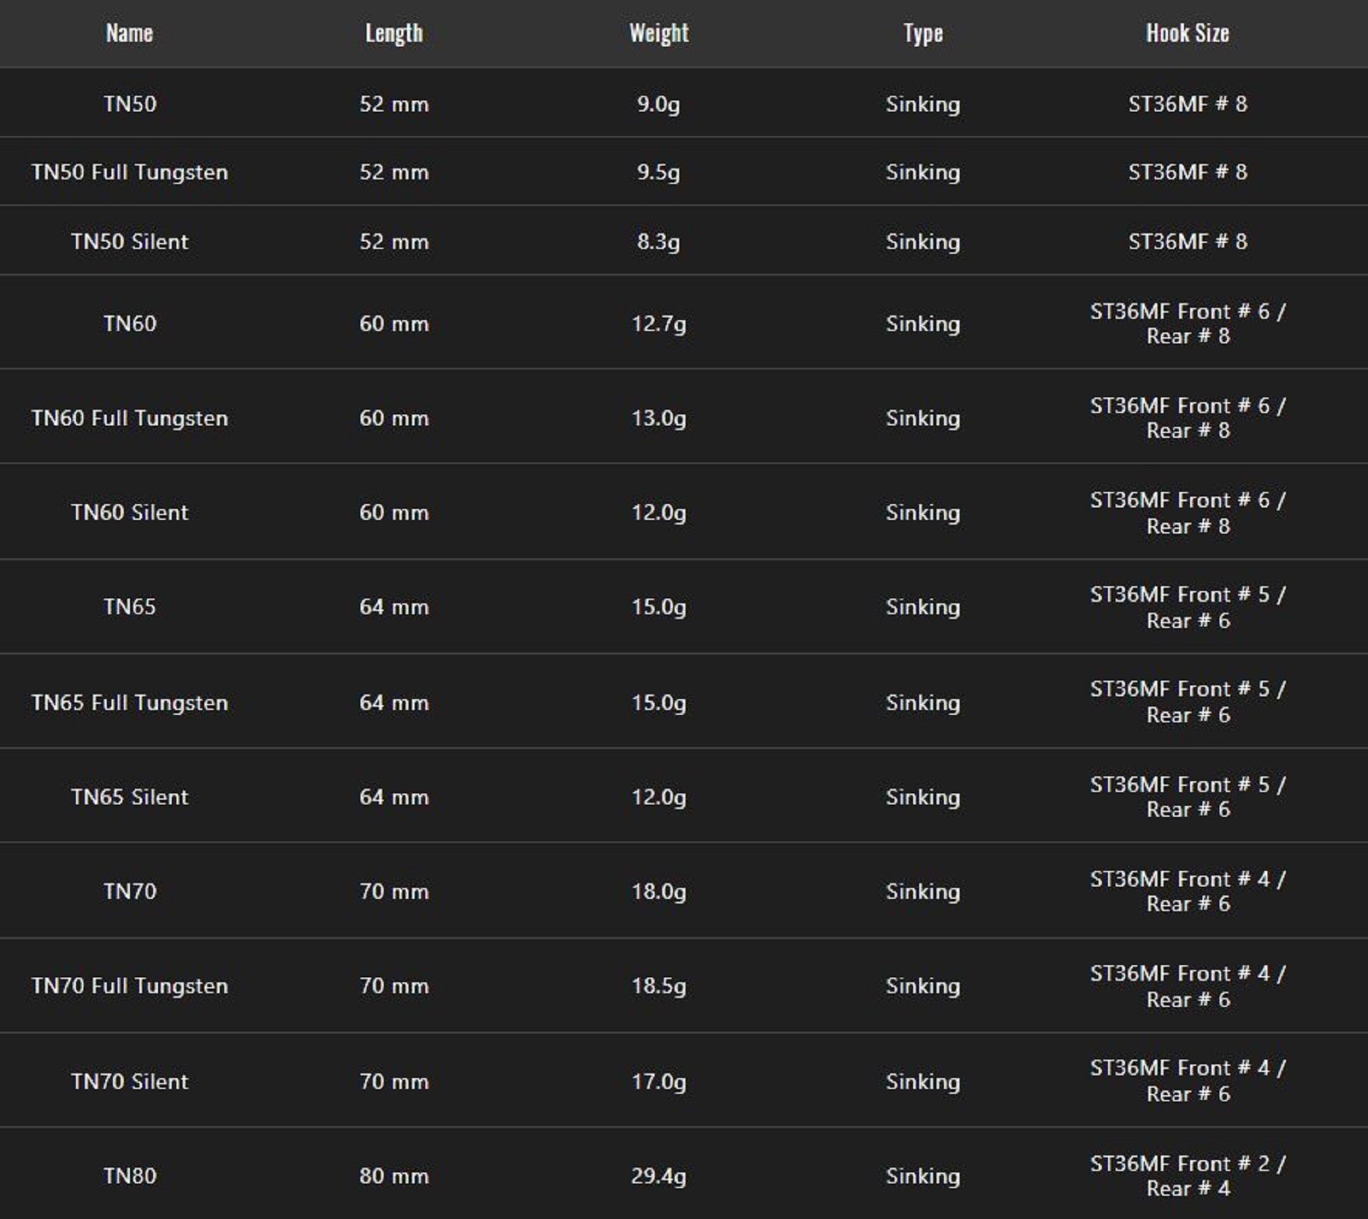Click the 12.7g weight value
This screenshot has width=1368, height=1219.
coord(659,324)
